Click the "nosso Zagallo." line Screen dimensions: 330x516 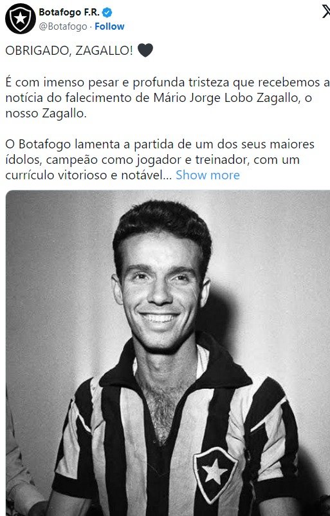click(x=46, y=114)
